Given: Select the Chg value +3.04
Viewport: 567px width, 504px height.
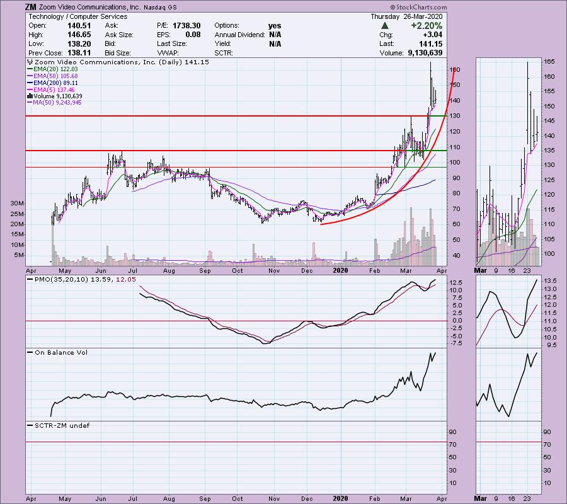Looking at the screenshot, I should click(432, 35).
